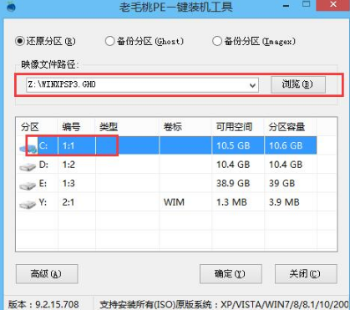The image size is (350, 310).
Task: Sort by the 分区 column header
Action: click(30, 127)
